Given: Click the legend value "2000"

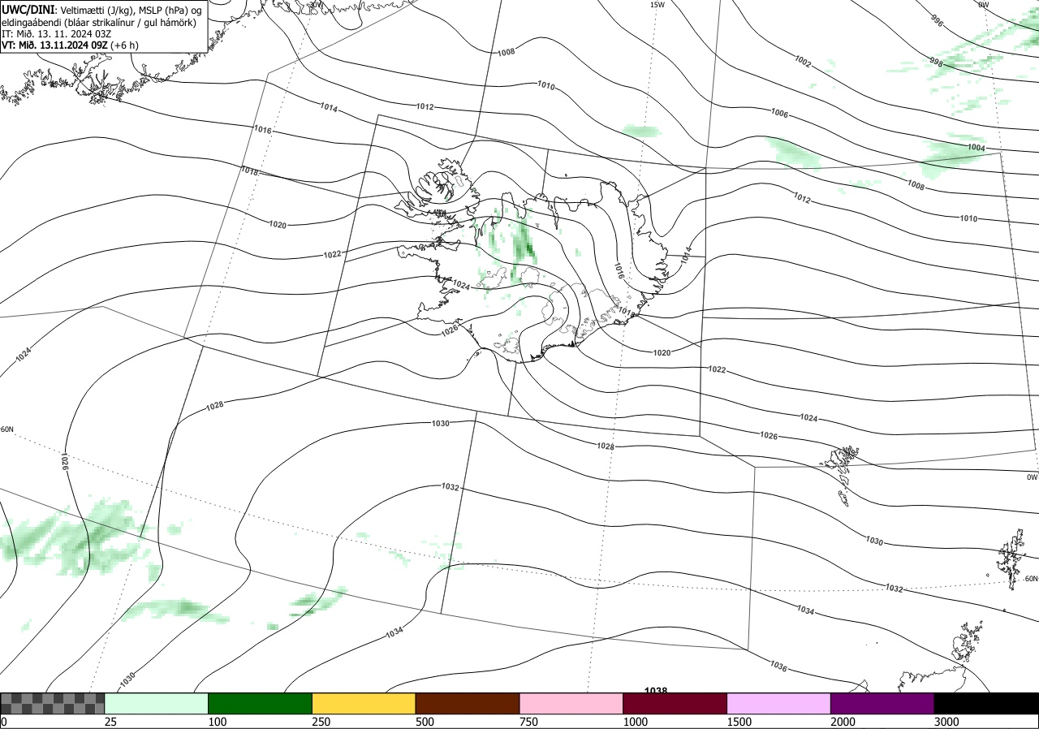Looking at the screenshot, I should pos(843,722).
